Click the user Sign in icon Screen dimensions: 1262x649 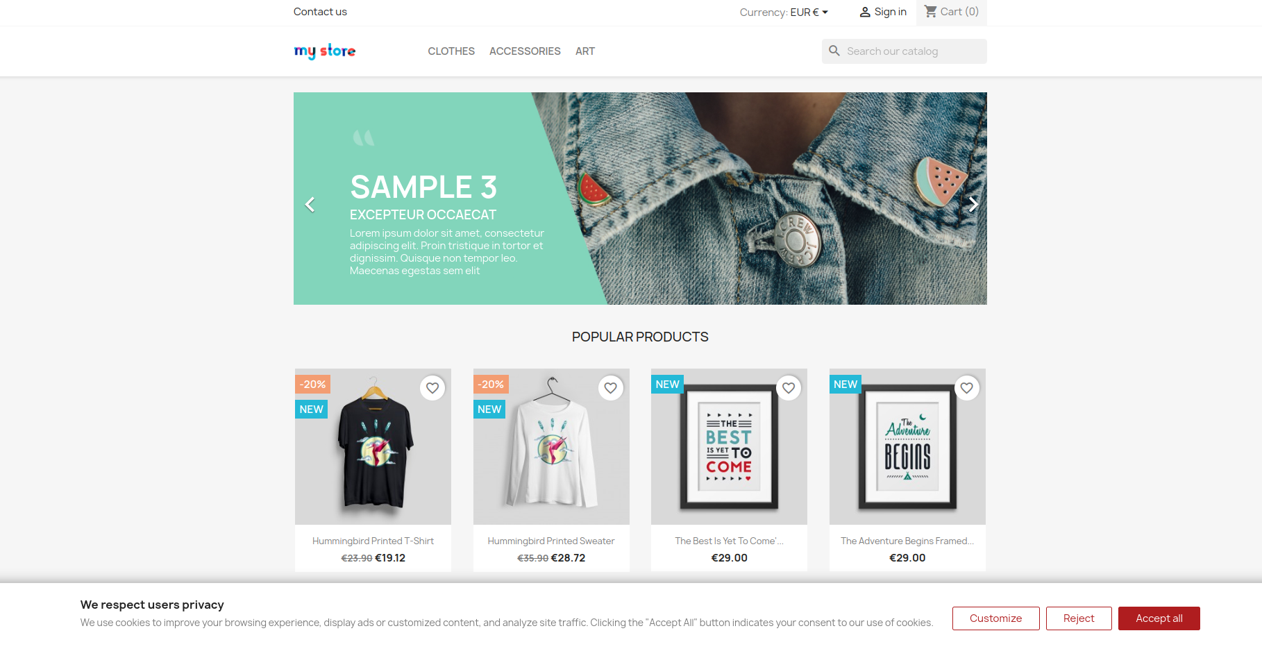[865, 12]
